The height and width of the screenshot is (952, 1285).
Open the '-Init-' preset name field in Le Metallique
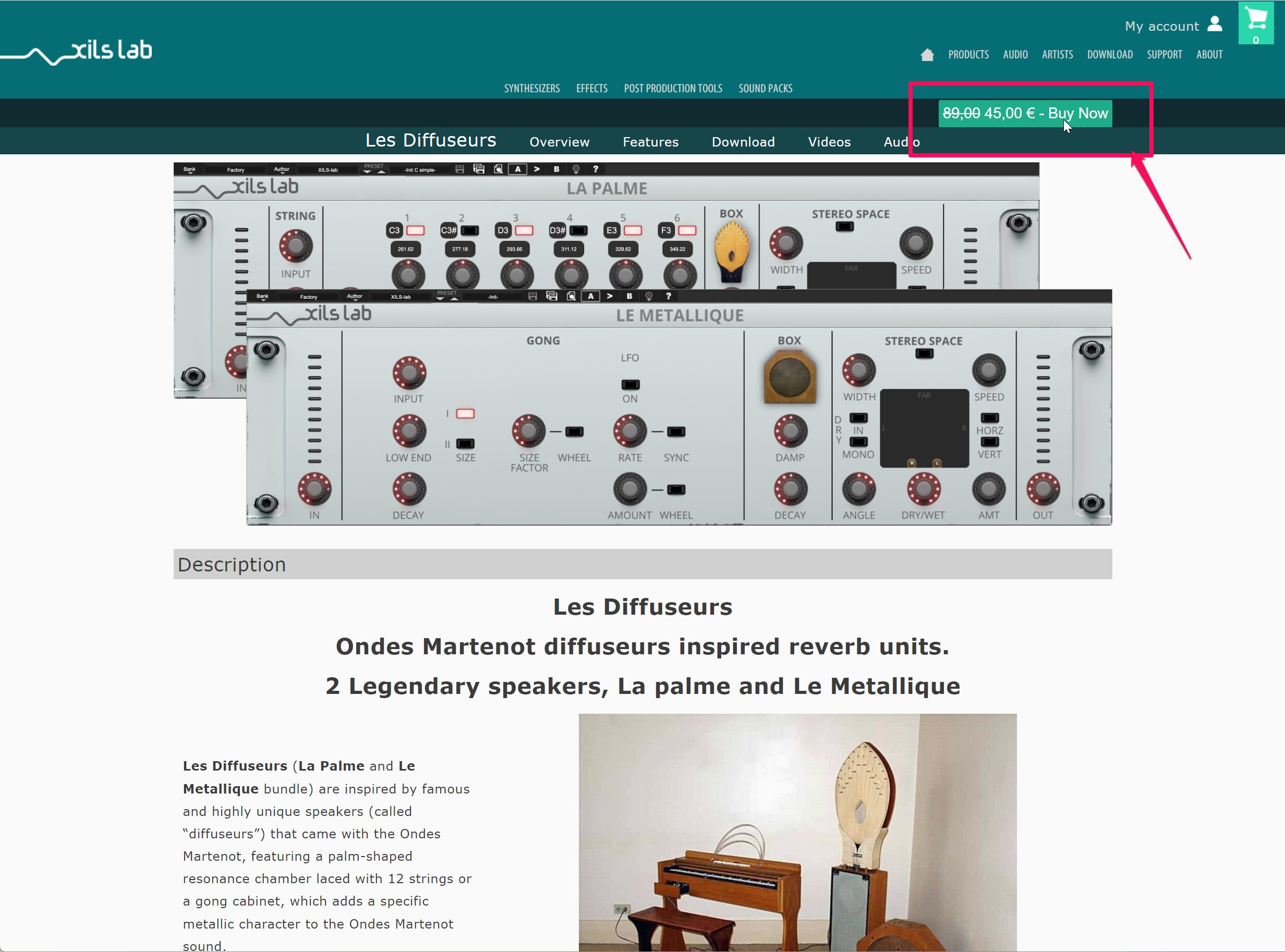click(493, 297)
